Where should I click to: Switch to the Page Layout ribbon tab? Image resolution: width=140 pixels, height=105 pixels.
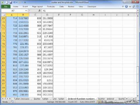pyautogui.click(x=37, y=6)
